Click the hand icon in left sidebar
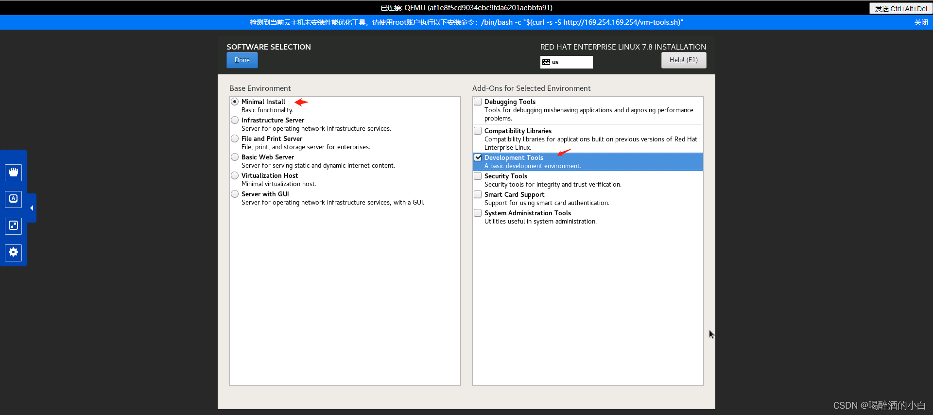This screenshot has height=415, width=933. [14, 172]
